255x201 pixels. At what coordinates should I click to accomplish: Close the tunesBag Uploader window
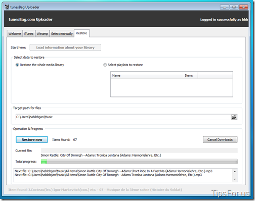[x=243, y=7]
